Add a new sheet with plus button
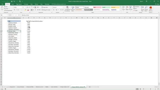This screenshot has height=90, width=160. tap(90, 87)
